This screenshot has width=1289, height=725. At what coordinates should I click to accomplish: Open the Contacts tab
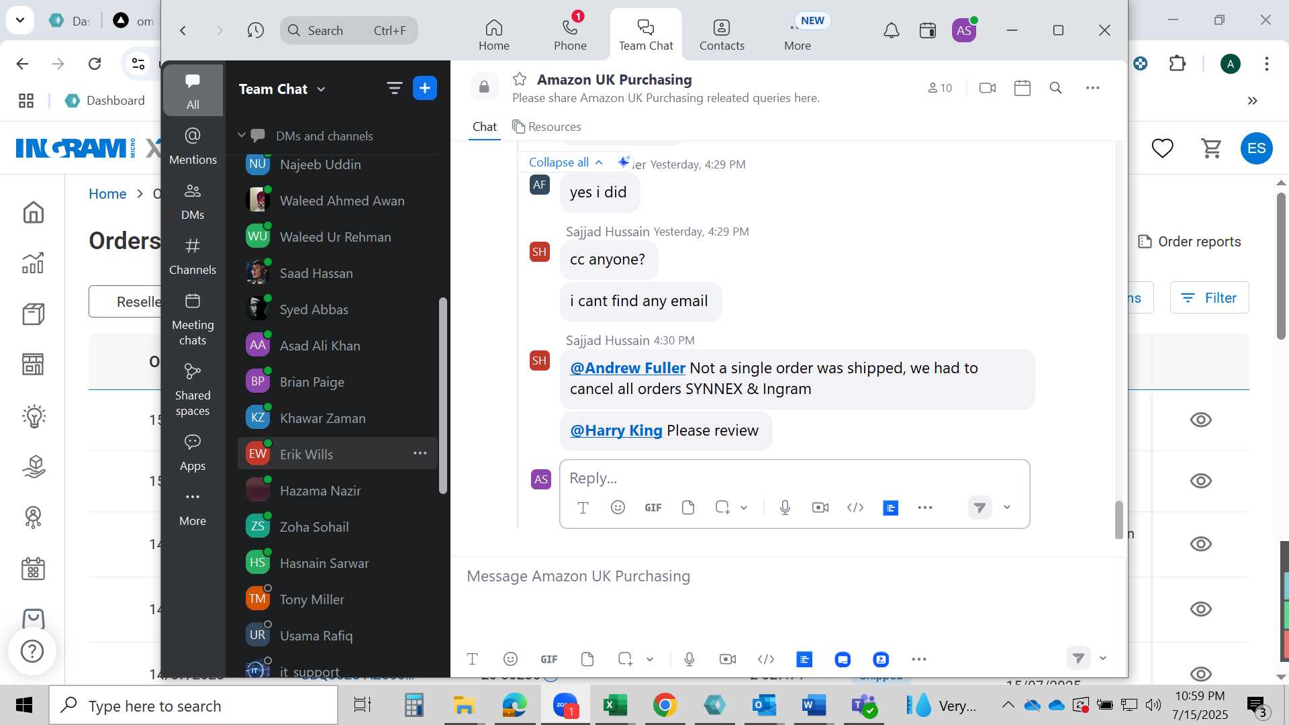[722, 34]
